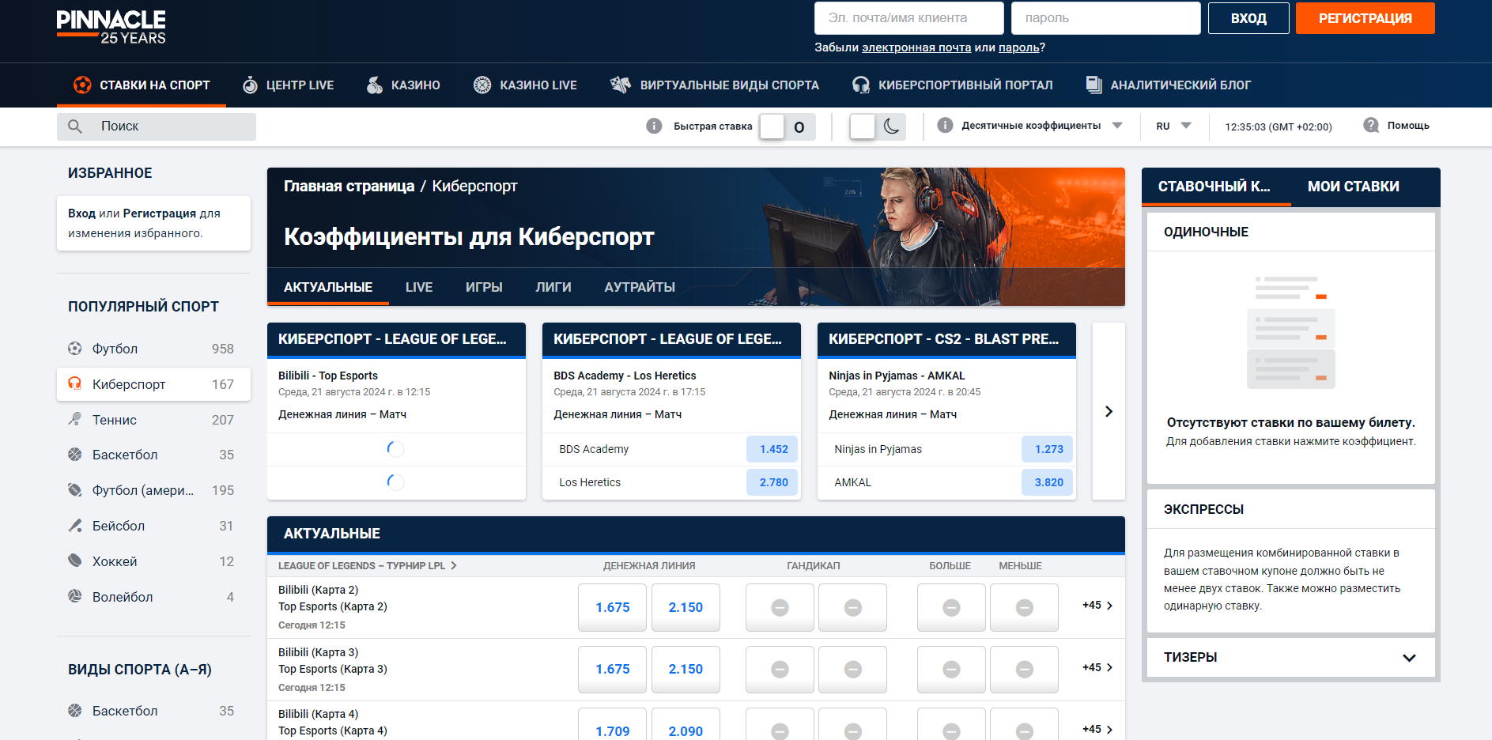The height and width of the screenshot is (740, 1492).
Task: Click the headset icon for Киберспортивный портал
Action: point(861,85)
